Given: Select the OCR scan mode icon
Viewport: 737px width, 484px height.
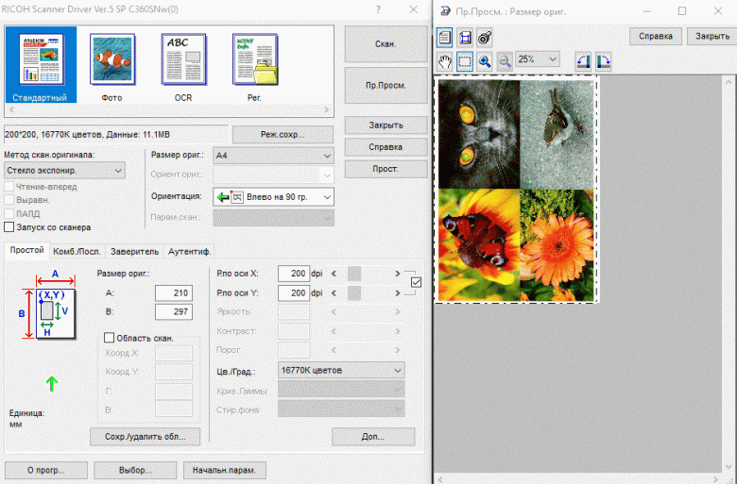Looking at the screenshot, I should [x=183, y=65].
